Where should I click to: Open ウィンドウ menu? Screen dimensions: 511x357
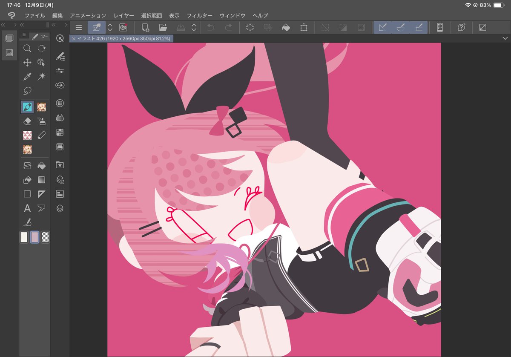[233, 15]
